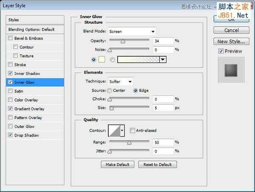255x192 pixels.
Task: Open the Contour curve thumbnail picker
Action: click(x=114, y=131)
